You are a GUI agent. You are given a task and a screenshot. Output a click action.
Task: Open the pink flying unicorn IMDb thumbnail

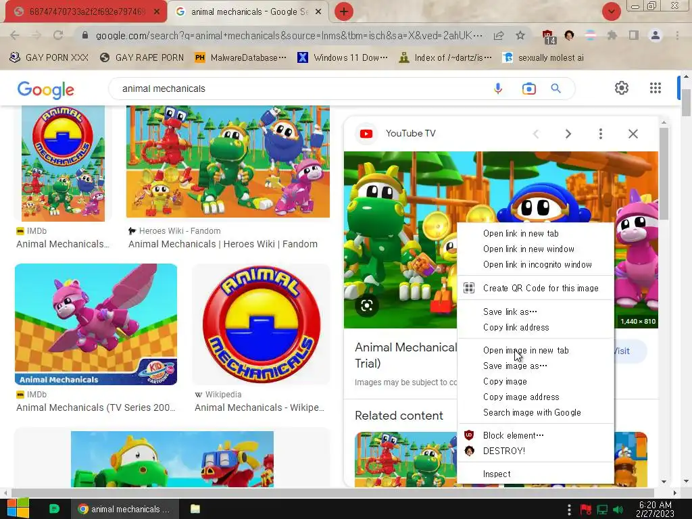pyautogui.click(x=96, y=324)
